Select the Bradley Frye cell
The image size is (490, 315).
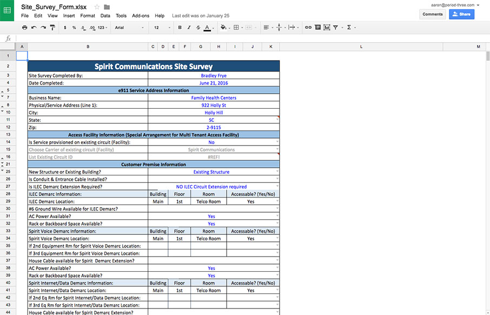(214, 75)
